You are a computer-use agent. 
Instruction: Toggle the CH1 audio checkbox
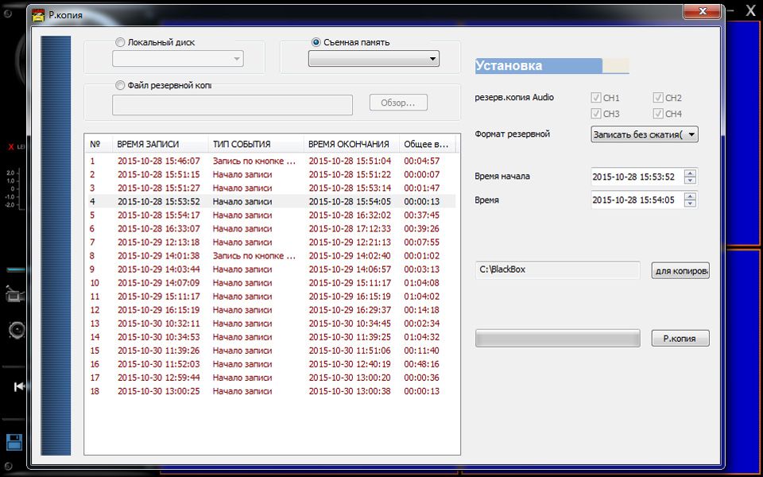596,98
